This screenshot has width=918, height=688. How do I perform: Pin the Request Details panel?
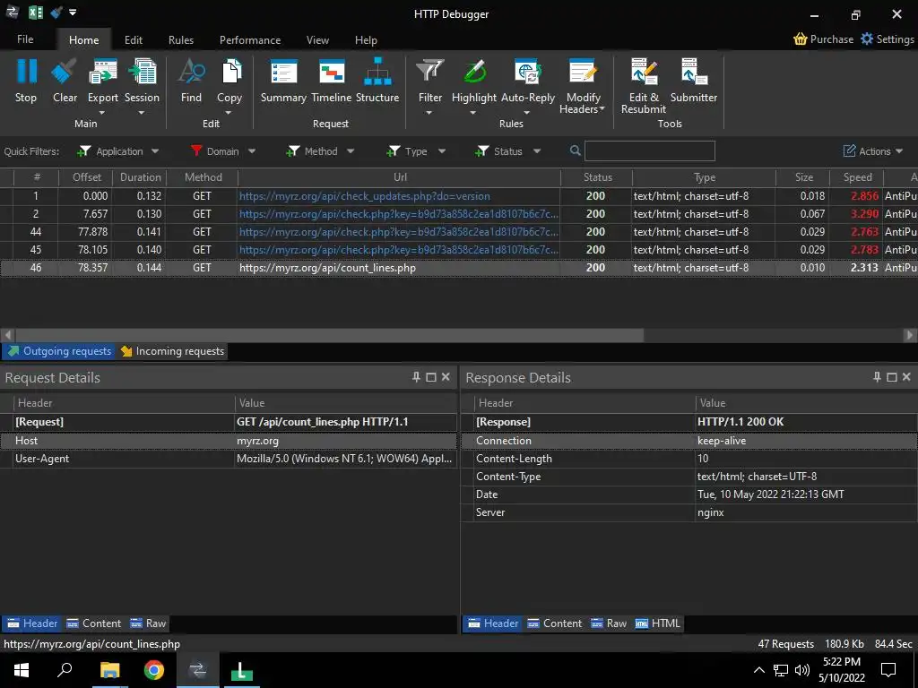point(416,377)
